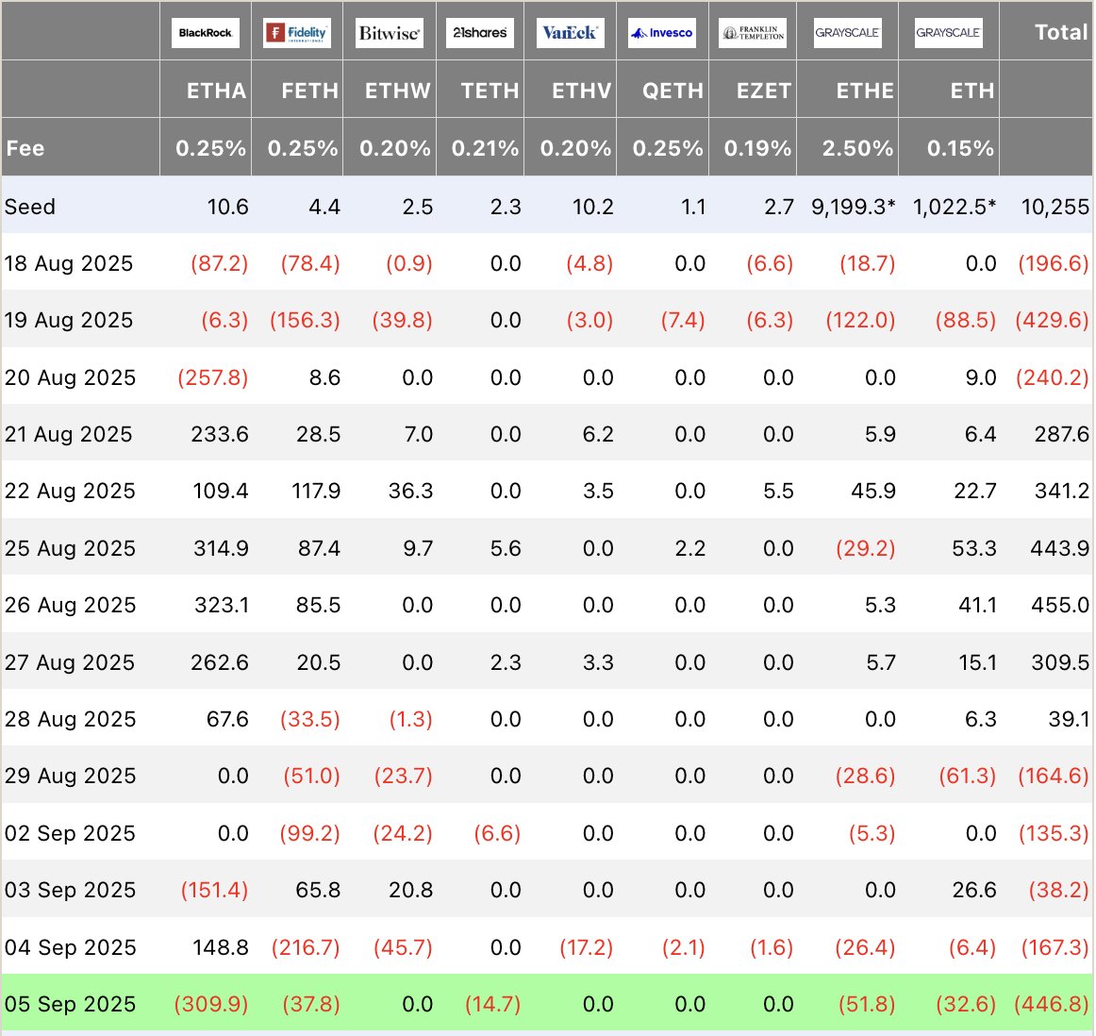Screen dimensions: 1096x1036
Task: Select the 9,199.3* ETHE seed value
Action: click(x=853, y=207)
